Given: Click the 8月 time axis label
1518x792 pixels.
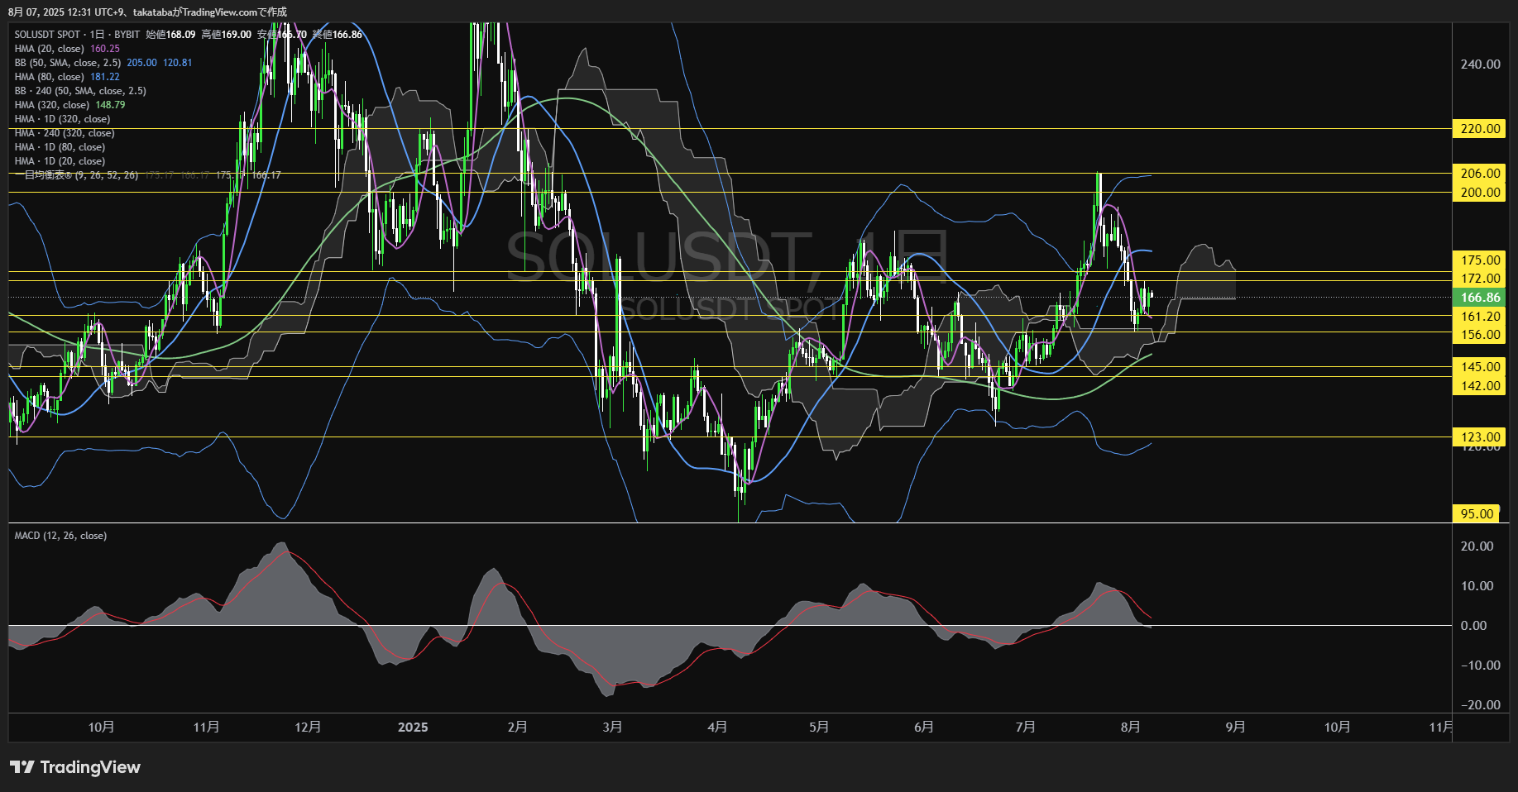Looking at the screenshot, I should (x=1131, y=728).
